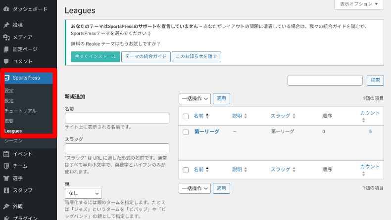Open the 親 parent dropdown showing なし

pos(83,193)
